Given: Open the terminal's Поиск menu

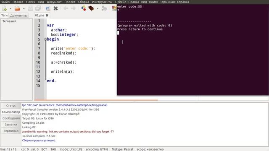Looking at the screenshot, I should pos(153,2).
